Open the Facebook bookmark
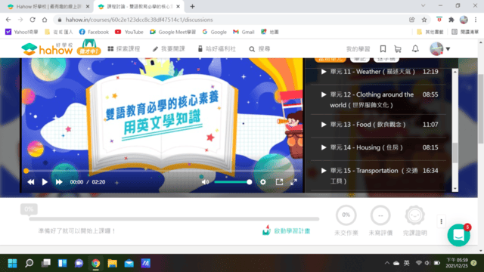The height and width of the screenshot is (272, 484). click(x=94, y=32)
